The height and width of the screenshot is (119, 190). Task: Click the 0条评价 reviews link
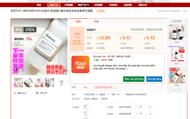[x=104, y=99]
